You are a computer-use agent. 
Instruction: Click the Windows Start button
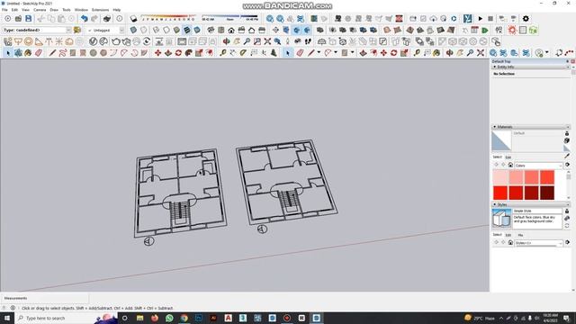7,318
